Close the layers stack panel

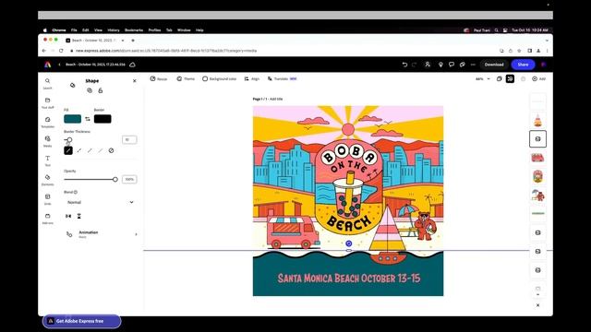[537, 305]
